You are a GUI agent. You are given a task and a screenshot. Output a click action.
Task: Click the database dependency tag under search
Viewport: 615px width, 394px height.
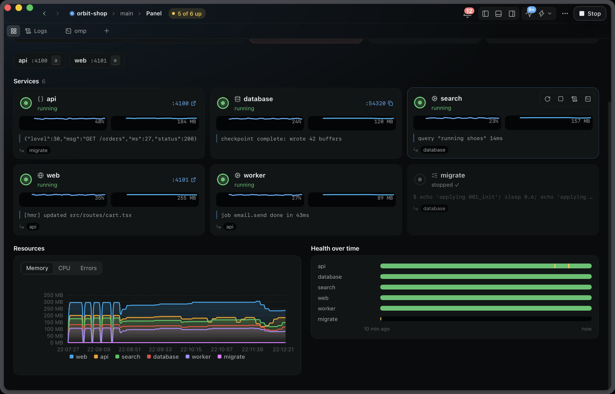pyautogui.click(x=434, y=150)
